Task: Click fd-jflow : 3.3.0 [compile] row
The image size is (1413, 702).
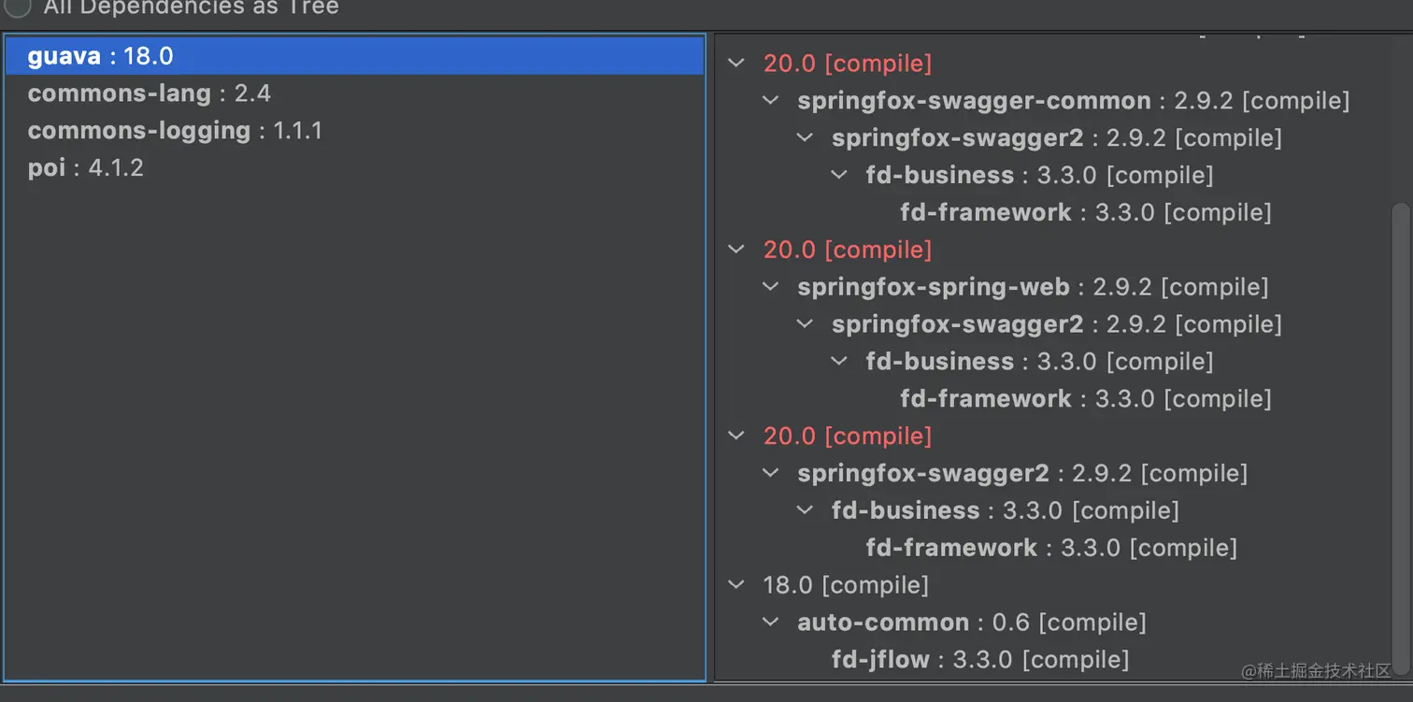Action: 980,660
